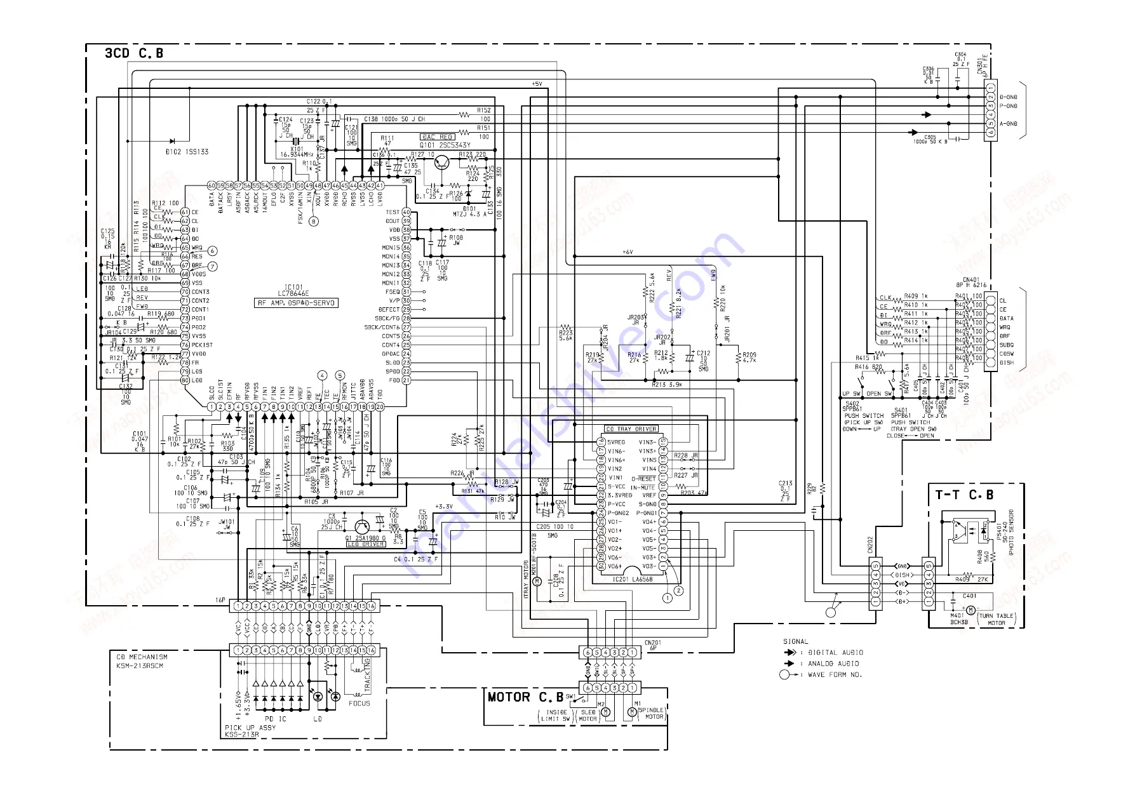Image resolution: width=1135 pixels, height=802 pixels.
Task: Click the "INSIDE LIMIT SW" label
Action: click(x=557, y=716)
